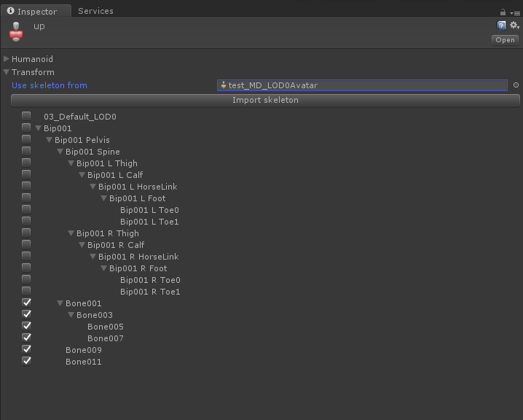Collapse the Bip001 R Calf node
523x420 pixels.
82,245
